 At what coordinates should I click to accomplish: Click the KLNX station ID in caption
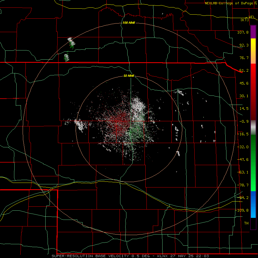coord(162,256)
